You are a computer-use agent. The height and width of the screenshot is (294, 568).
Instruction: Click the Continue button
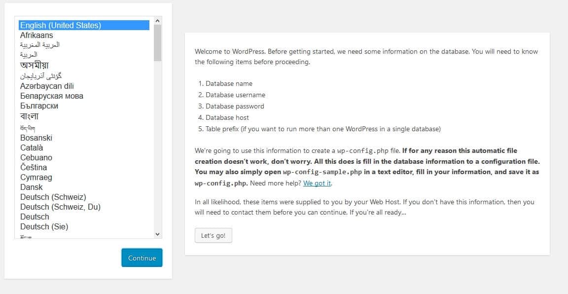click(142, 257)
